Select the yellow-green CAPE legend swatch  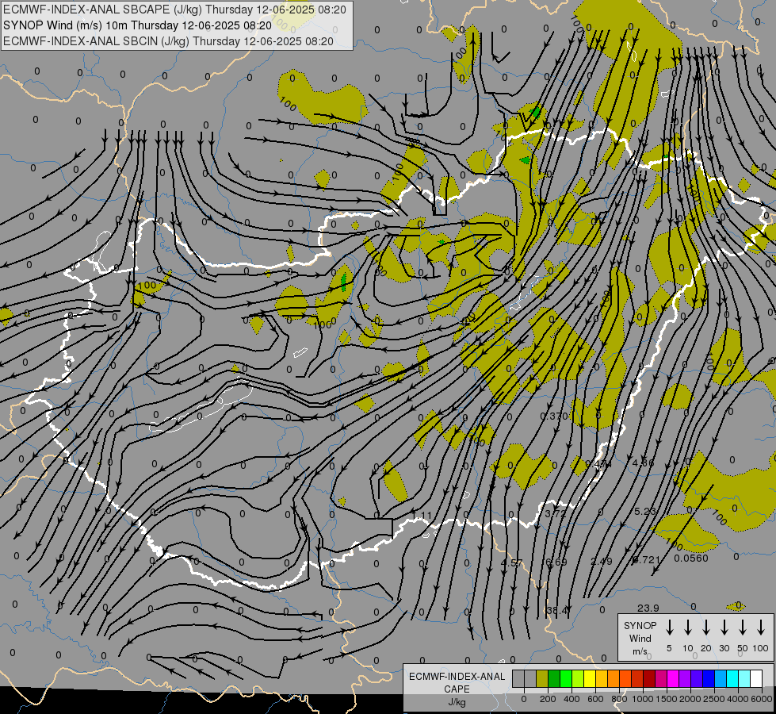pyautogui.click(x=578, y=678)
